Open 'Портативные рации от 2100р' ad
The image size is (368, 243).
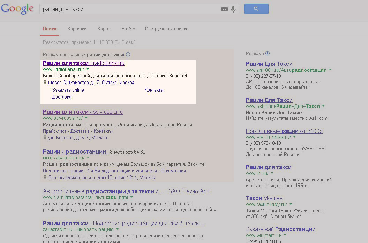tap(284, 131)
